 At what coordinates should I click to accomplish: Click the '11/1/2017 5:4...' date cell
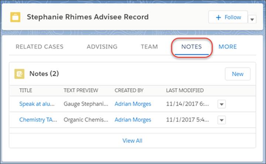click(x=187, y=120)
